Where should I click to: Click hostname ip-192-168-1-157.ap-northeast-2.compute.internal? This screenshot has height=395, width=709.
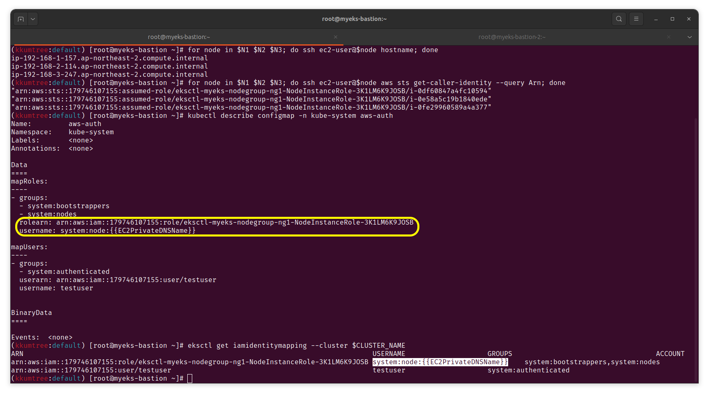pyautogui.click(x=109, y=58)
